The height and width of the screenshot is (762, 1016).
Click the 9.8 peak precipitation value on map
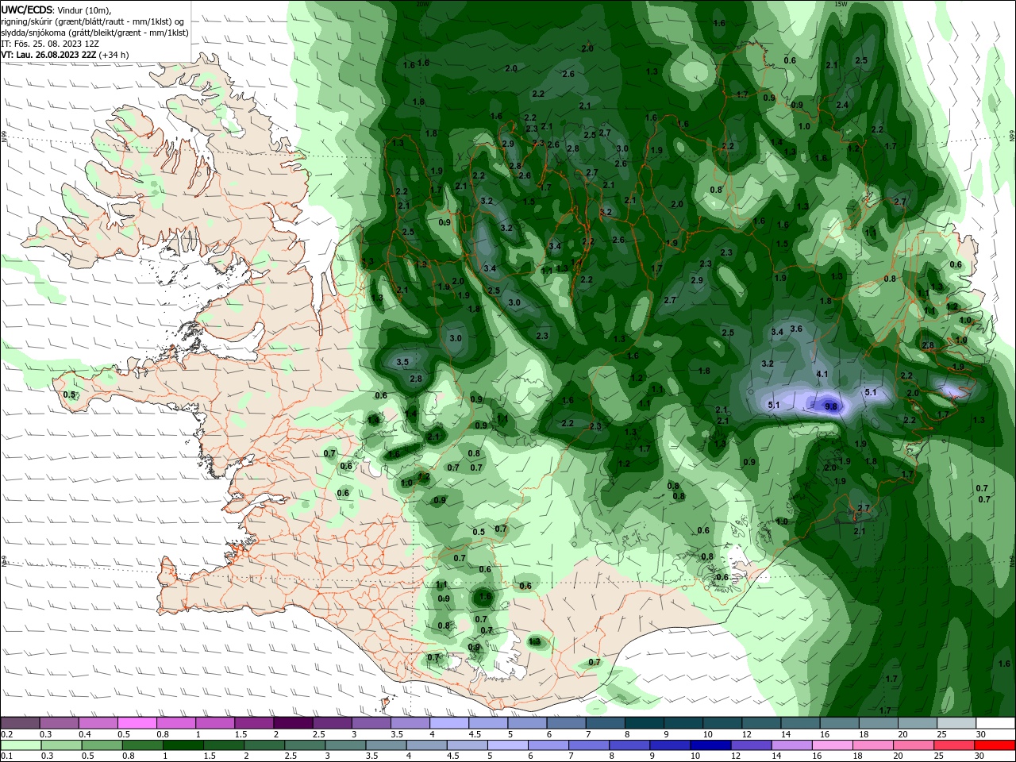[x=831, y=406]
